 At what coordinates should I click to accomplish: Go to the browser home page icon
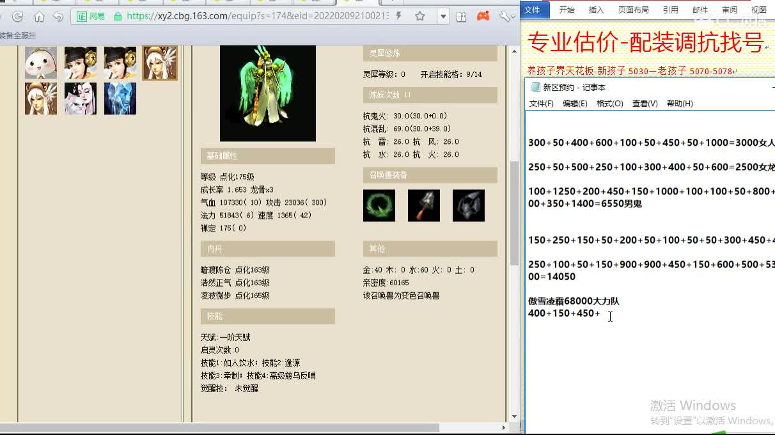coord(39,17)
